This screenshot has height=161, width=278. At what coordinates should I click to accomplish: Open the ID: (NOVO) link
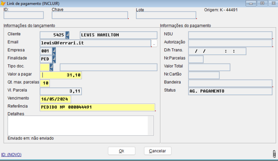(11, 154)
